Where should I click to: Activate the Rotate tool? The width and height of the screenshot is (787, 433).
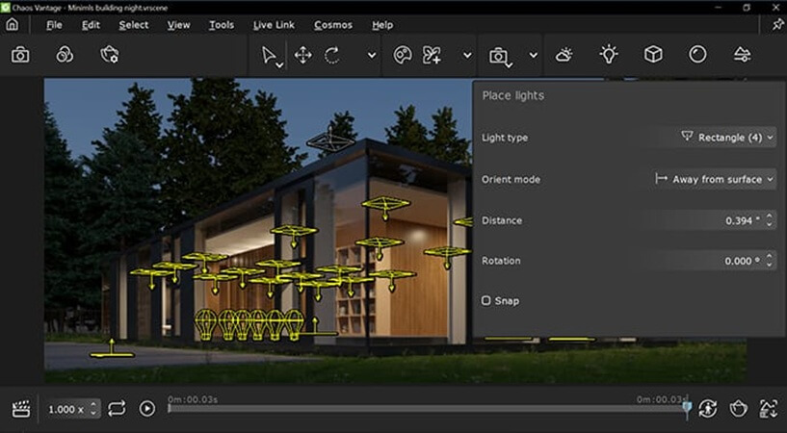(331, 55)
